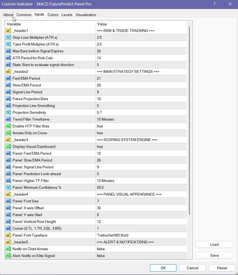Toggle Alert: Notify on Elite Signal value

pos(141,256)
